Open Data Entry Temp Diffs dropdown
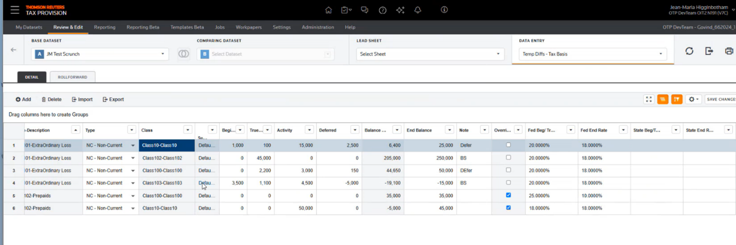Image resolution: width=736 pixels, height=245 pixels. (592, 54)
